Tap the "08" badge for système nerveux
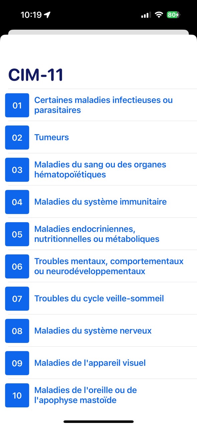 point(17,331)
